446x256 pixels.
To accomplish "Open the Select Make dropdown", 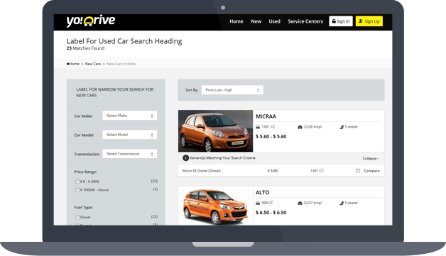I will point(130,116).
